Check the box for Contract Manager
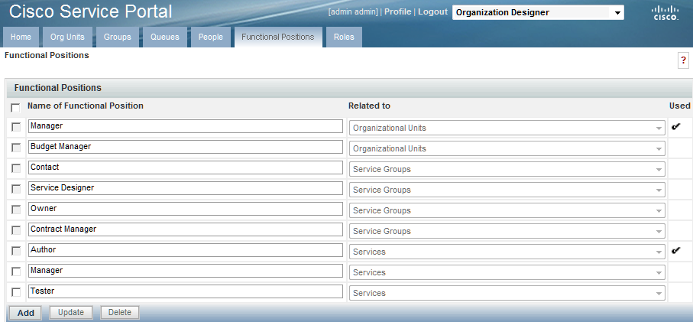Screen dimensions: 693x322 [16, 230]
